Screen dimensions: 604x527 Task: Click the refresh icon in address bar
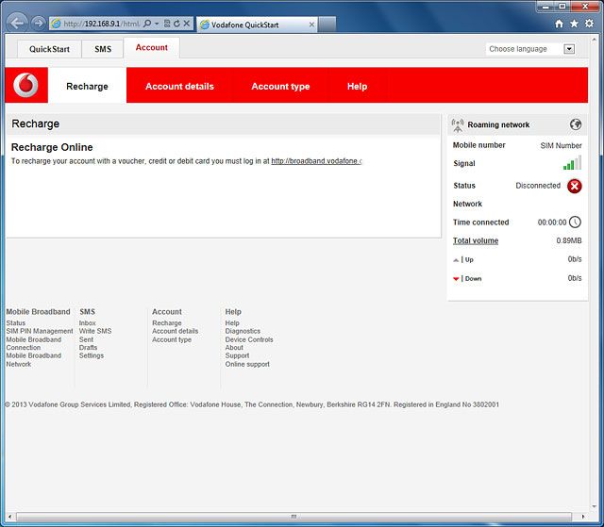click(176, 24)
